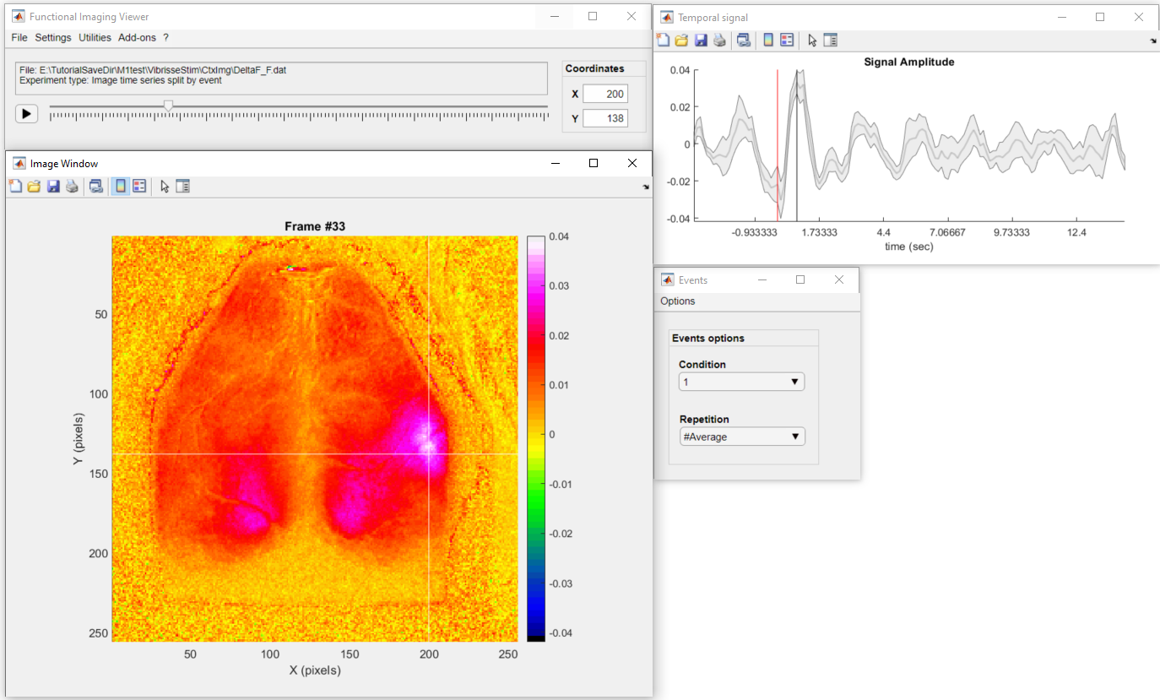The width and height of the screenshot is (1160, 700).
Task: Open the Utilities menu
Action: (95, 38)
